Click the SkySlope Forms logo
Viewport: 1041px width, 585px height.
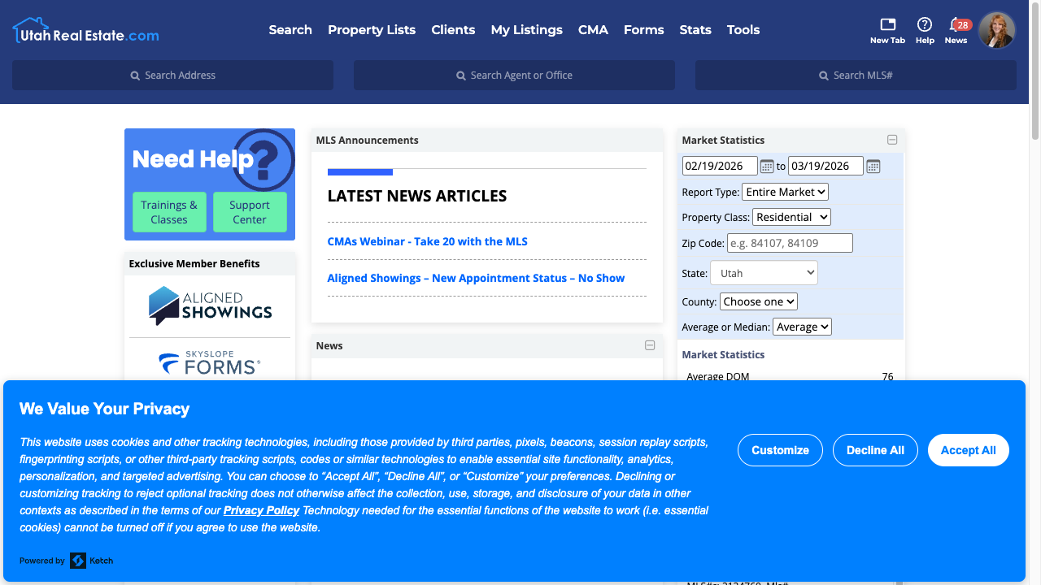point(210,363)
